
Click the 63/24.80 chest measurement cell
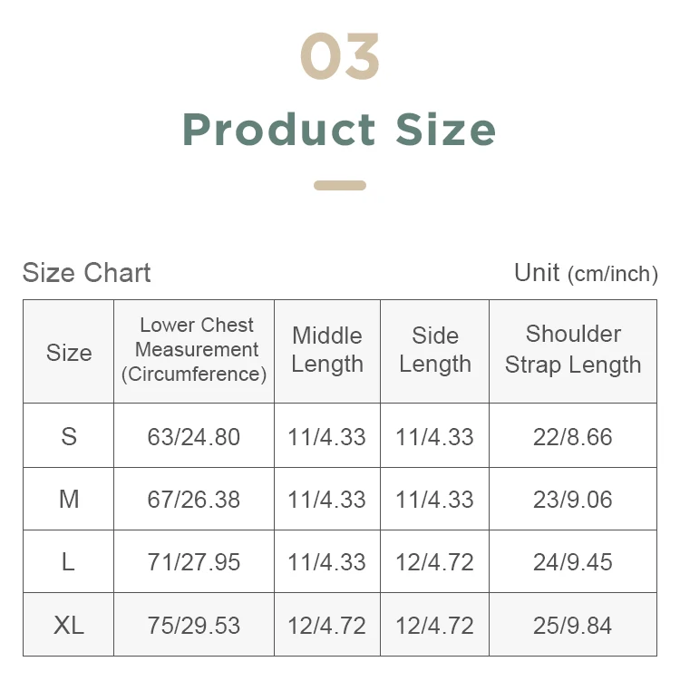pos(194,436)
